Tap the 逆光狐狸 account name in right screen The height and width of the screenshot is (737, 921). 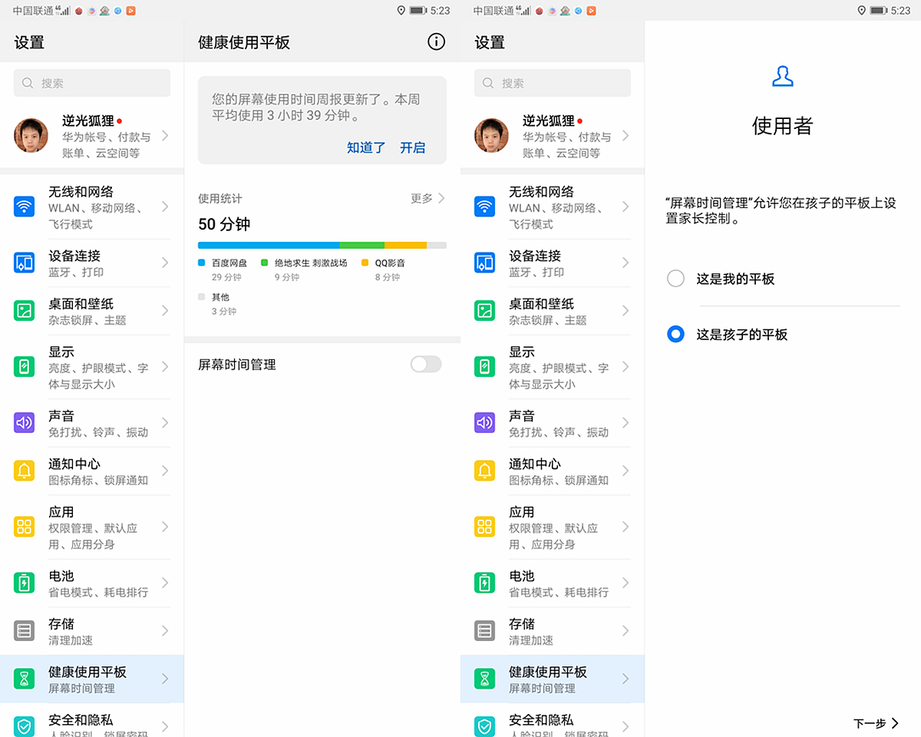point(549,121)
